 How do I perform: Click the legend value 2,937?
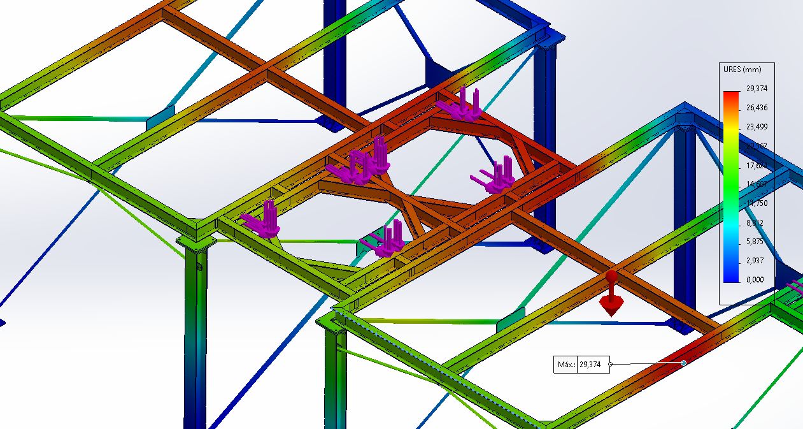click(756, 261)
